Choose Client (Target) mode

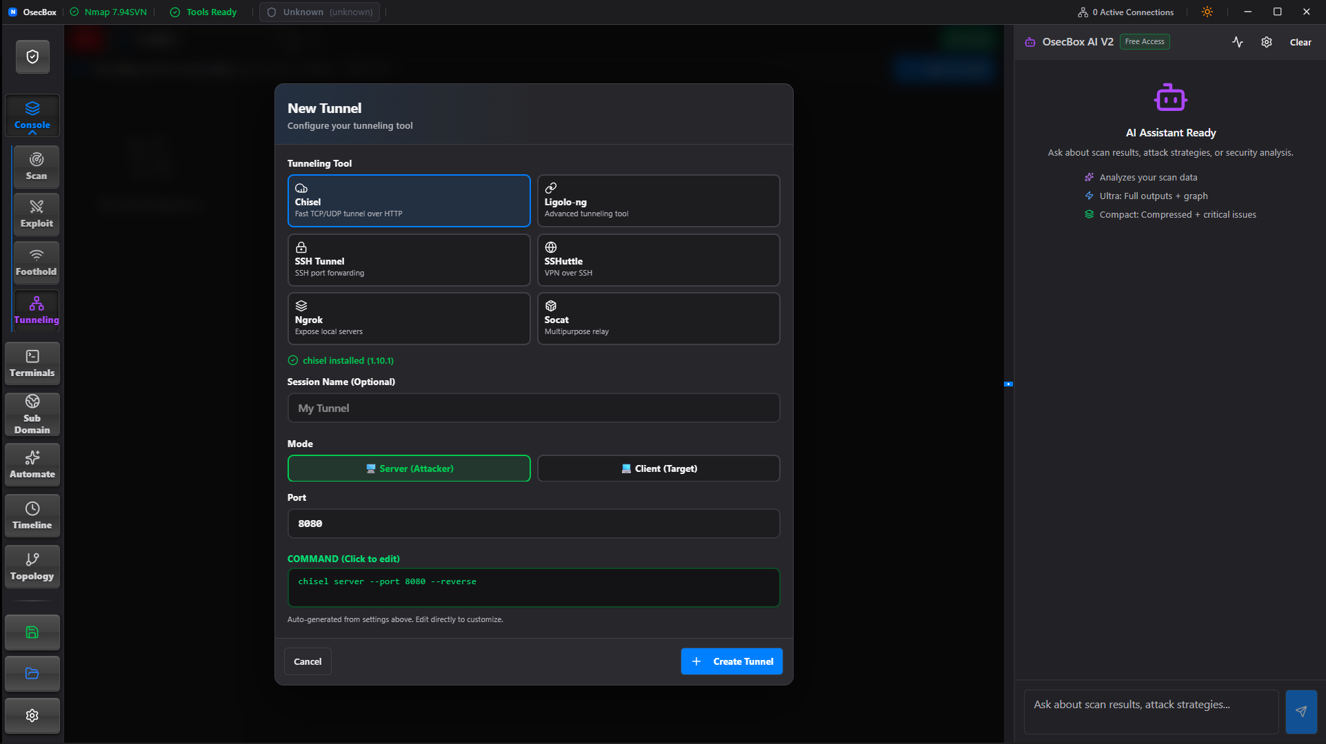(659, 468)
